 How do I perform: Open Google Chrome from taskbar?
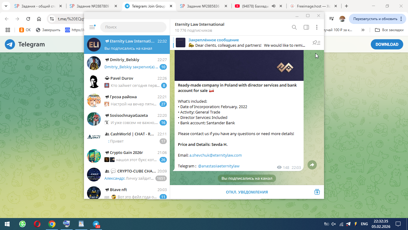pos(52,224)
